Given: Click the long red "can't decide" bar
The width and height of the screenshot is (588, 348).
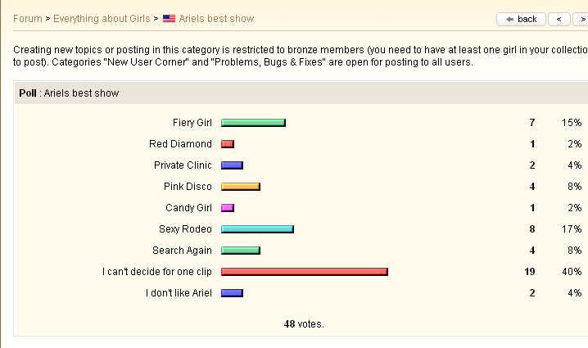Looking at the screenshot, I should [304, 272].
